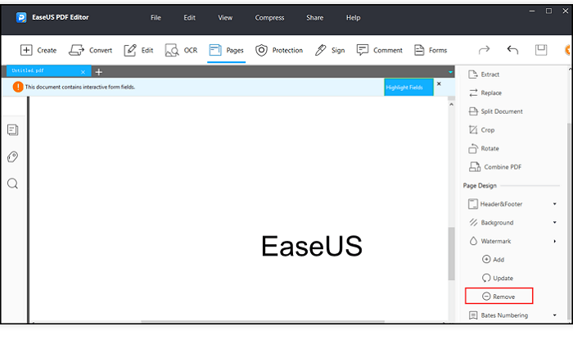Click the EaseUS text in the document
This screenshot has width=573, height=340.
click(312, 246)
